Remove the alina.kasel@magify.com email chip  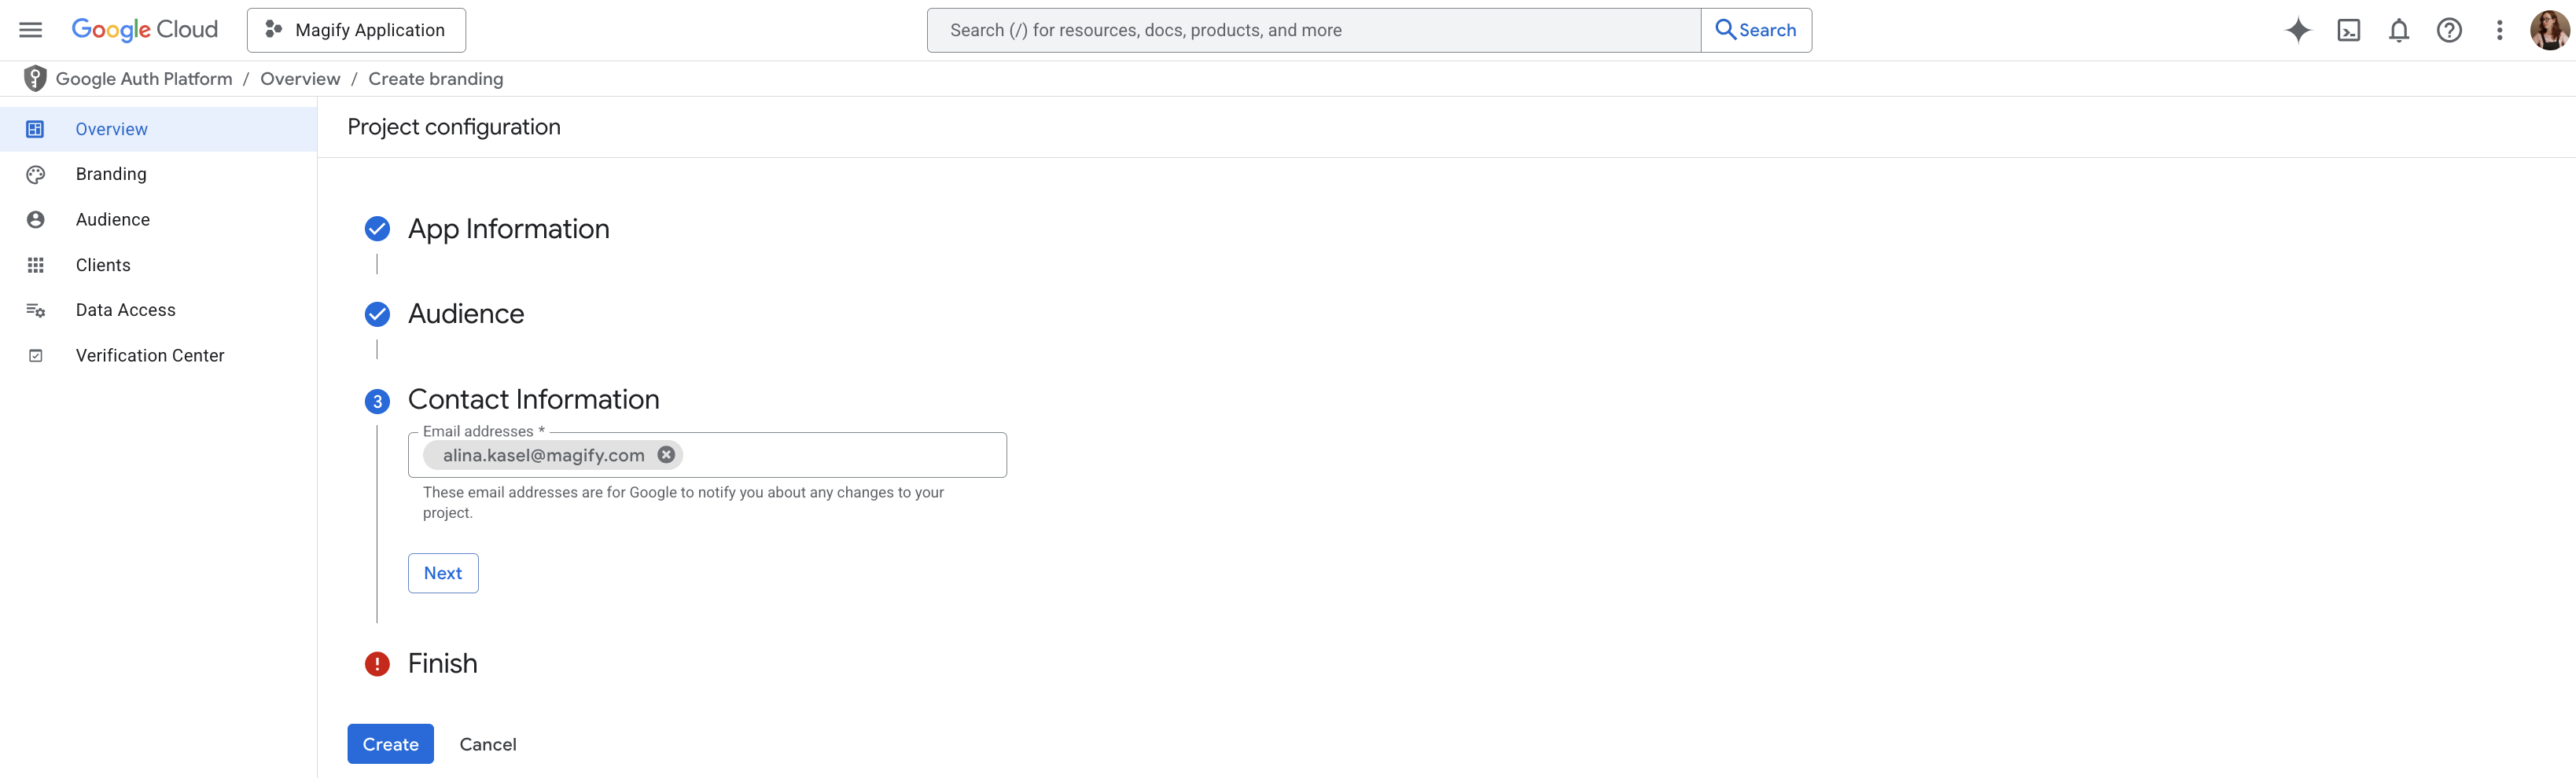tap(666, 454)
